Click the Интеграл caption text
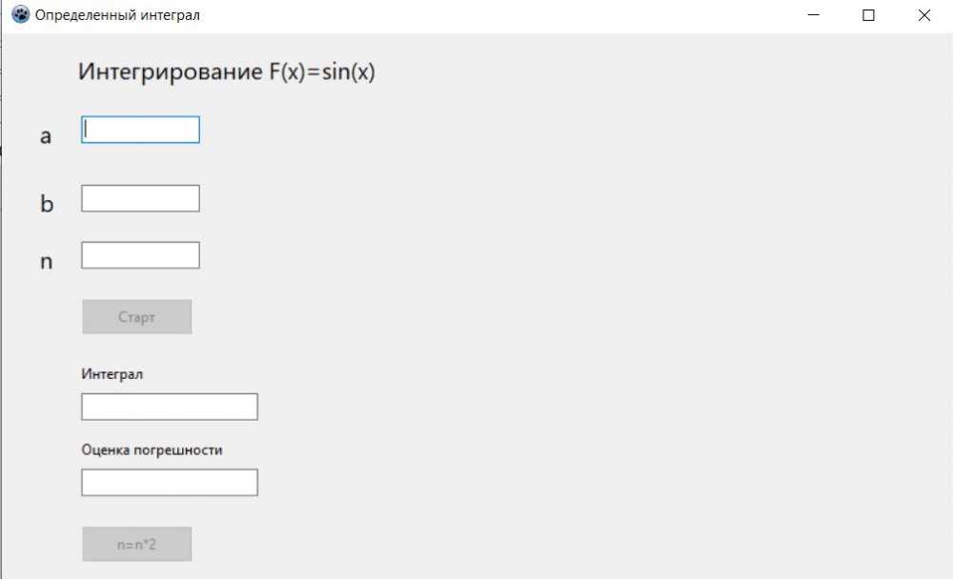 point(112,373)
